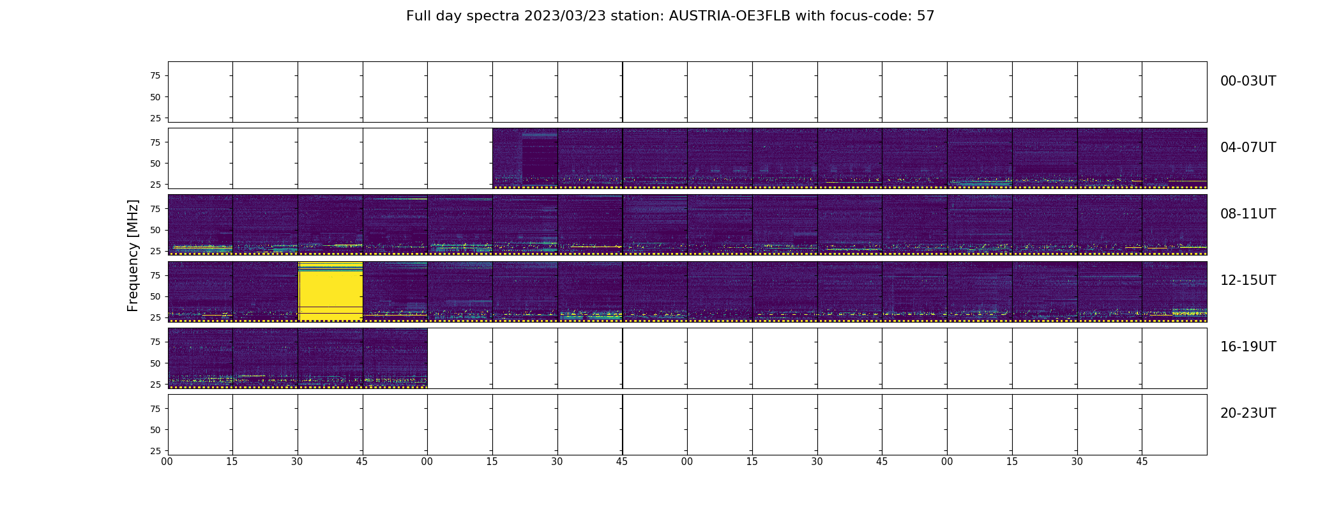This screenshot has width=1341, height=511.
Task: Select the "00-03UT" row label
Action: pyautogui.click(x=1248, y=81)
